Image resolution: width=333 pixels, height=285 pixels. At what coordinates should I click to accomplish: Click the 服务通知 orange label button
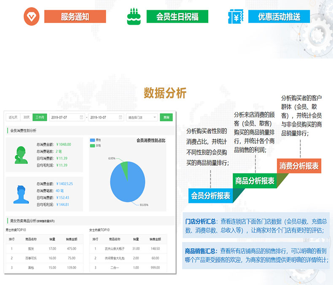pos(75,17)
